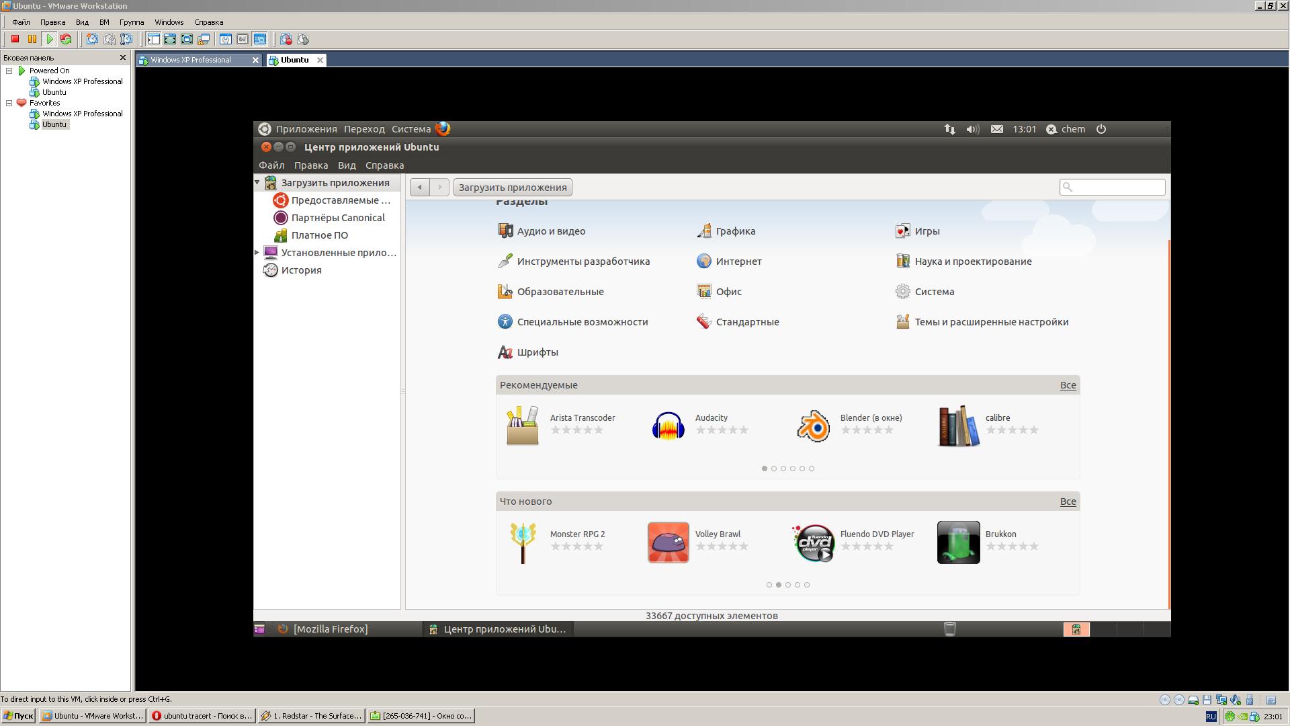1290x726 pixels.
Task: Switch to Opera ubuntu tracert taskbar item
Action: pos(202,716)
